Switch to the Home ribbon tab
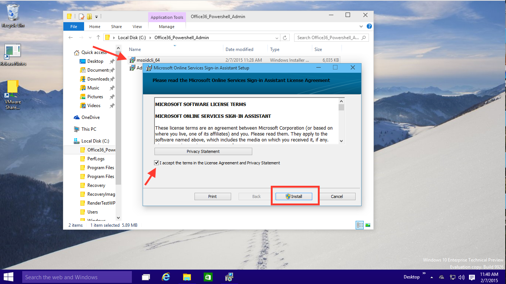The image size is (506, 284). pos(95,27)
